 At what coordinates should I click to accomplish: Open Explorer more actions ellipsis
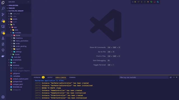(x=28, y=2)
